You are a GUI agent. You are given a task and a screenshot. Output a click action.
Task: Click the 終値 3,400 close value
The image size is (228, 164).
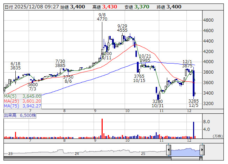point(169,7)
